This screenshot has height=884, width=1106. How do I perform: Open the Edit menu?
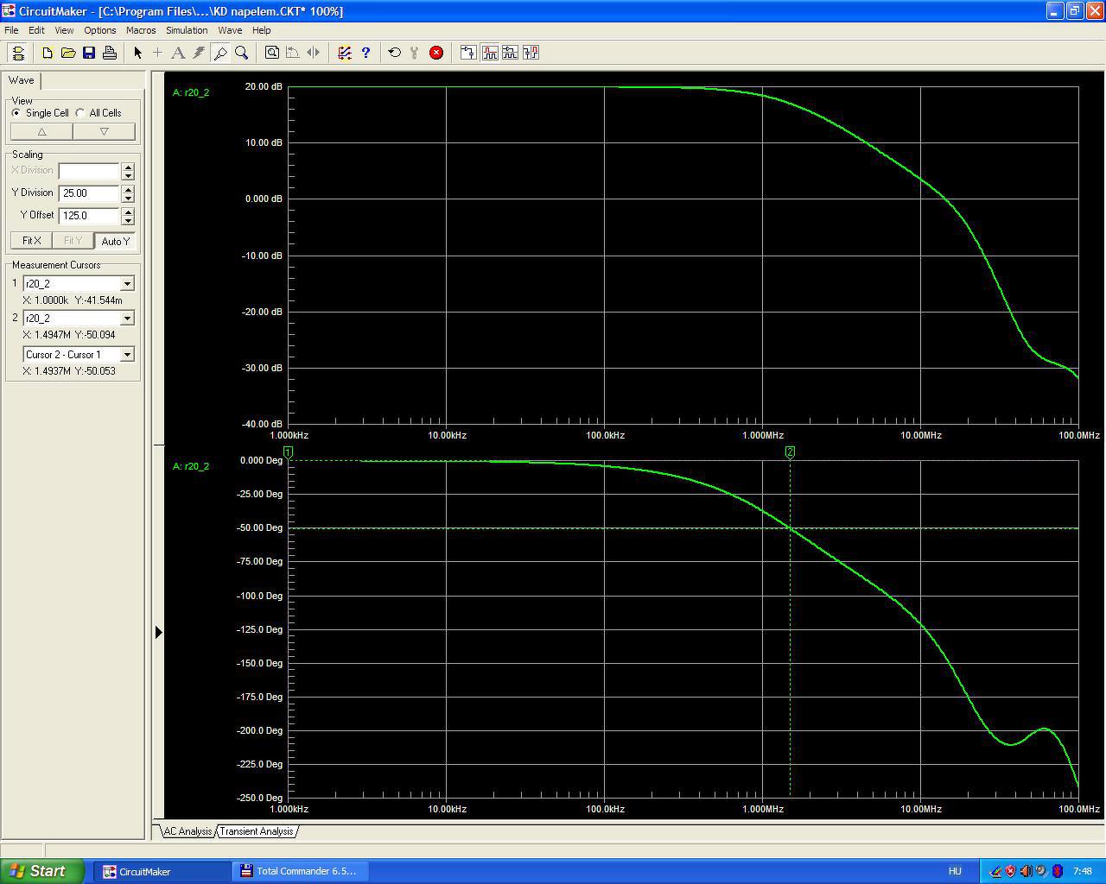(36, 30)
